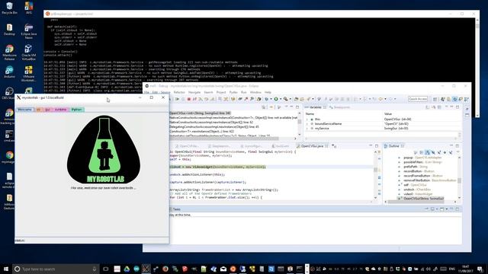The height and width of the screenshot is (274, 488).
Task: Click the Windows Start button
Action: pyautogui.click(x=5, y=269)
